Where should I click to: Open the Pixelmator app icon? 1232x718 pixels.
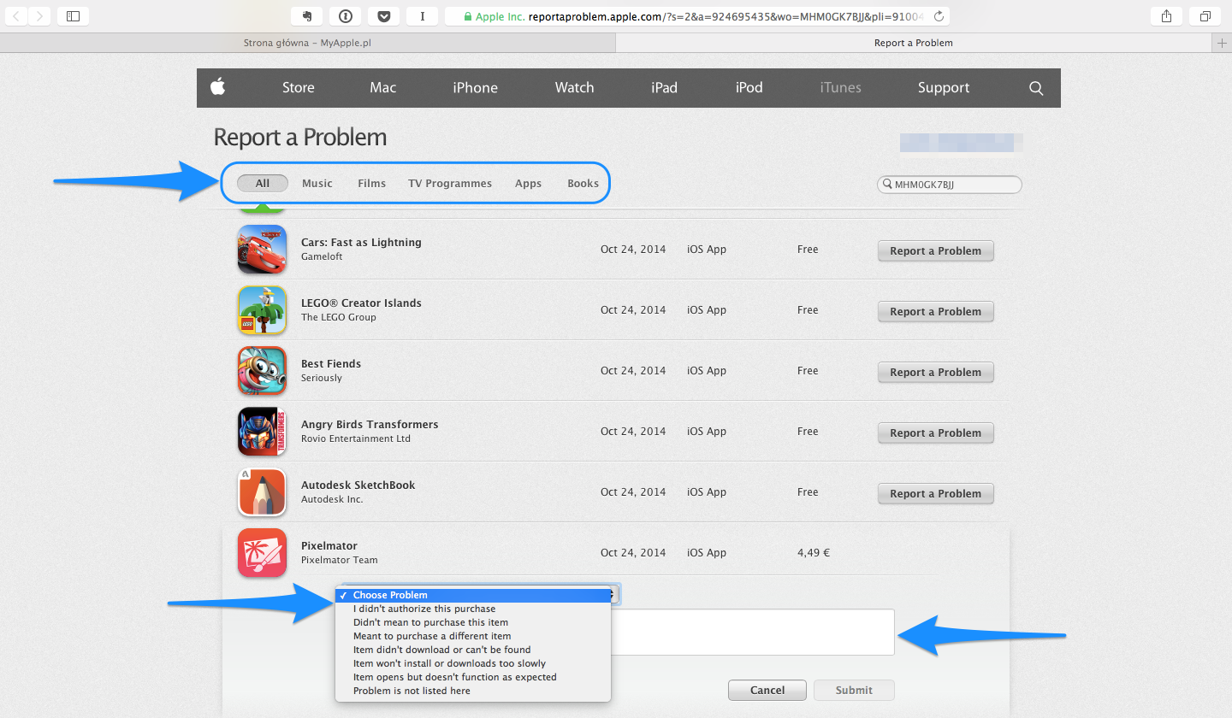click(x=262, y=552)
